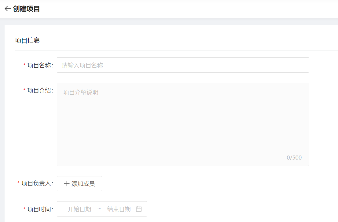Click the red asterisk beside 项目名称
The width and height of the screenshot is (338, 222).
click(24, 66)
